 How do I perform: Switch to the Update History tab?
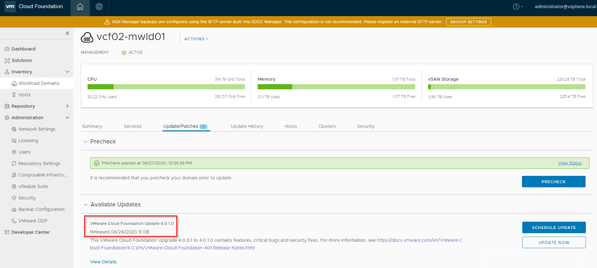pyautogui.click(x=247, y=126)
